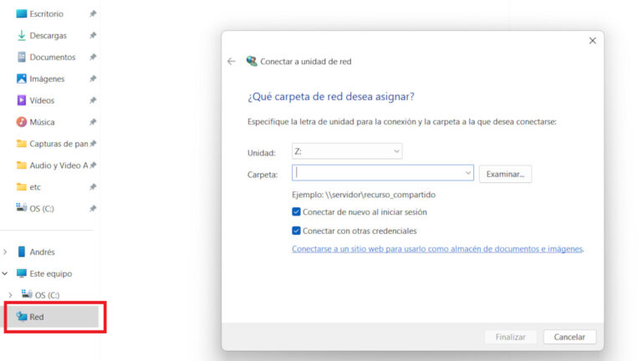Click the Examinar... button
Screen dimensions: 642x361
[x=505, y=174]
